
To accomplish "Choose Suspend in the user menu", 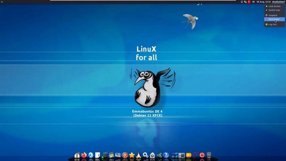I will pos(274,15).
